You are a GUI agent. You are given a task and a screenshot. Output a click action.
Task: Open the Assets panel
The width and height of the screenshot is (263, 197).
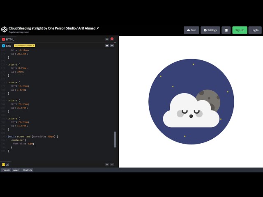pos(16,170)
